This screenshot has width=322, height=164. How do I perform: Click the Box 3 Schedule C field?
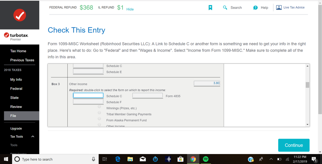pyautogui.click(x=88, y=96)
